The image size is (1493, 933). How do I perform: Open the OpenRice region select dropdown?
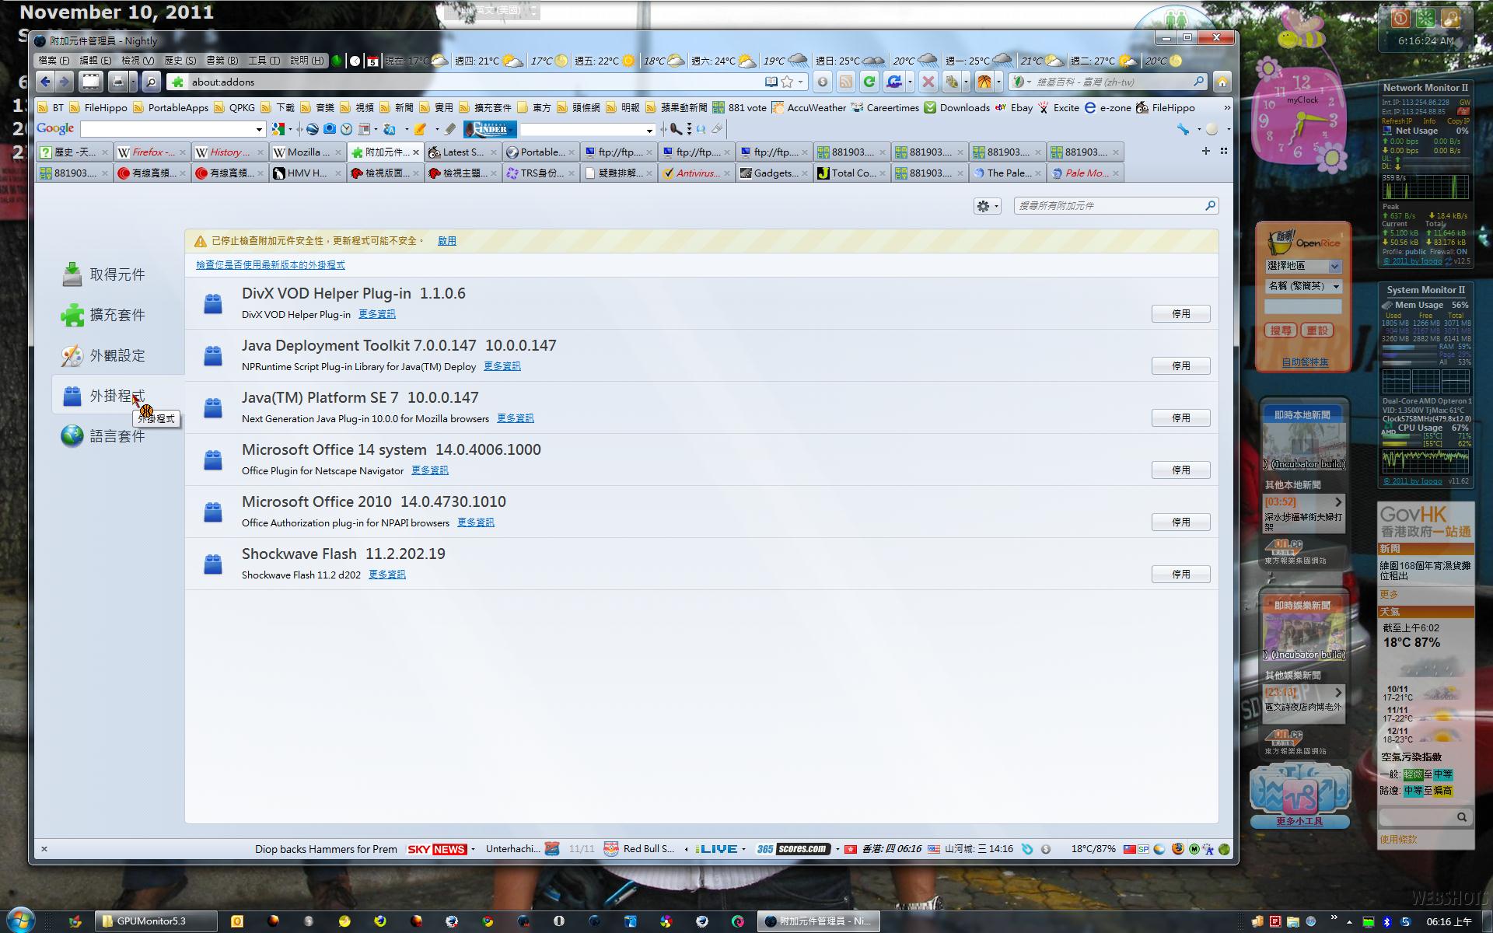(1303, 266)
